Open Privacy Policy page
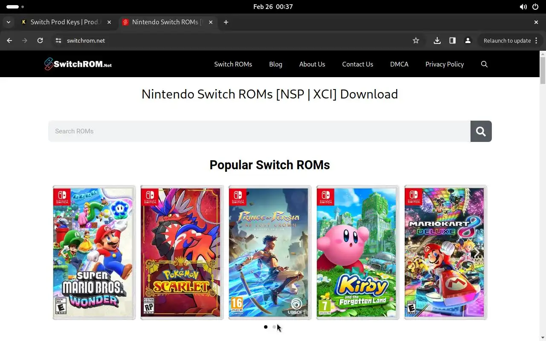The width and height of the screenshot is (546, 341). click(444, 64)
